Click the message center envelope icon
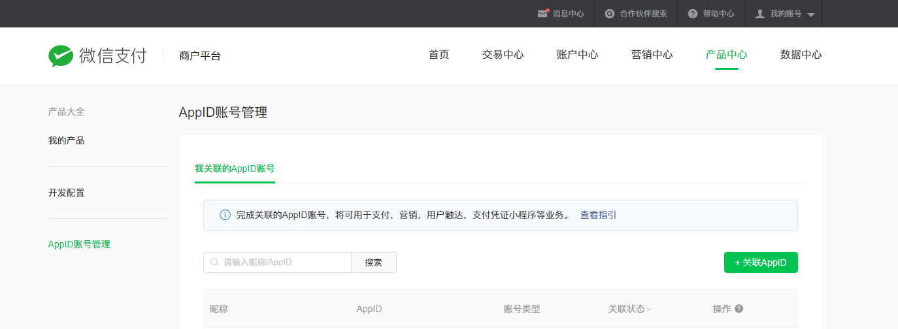The height and width of the screenshot is (329, 898). 542,14
